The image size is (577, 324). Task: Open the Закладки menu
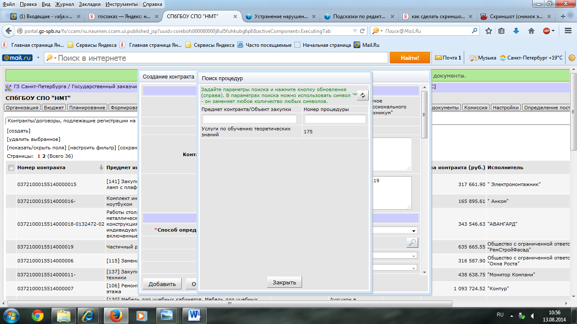pos(90,4)
